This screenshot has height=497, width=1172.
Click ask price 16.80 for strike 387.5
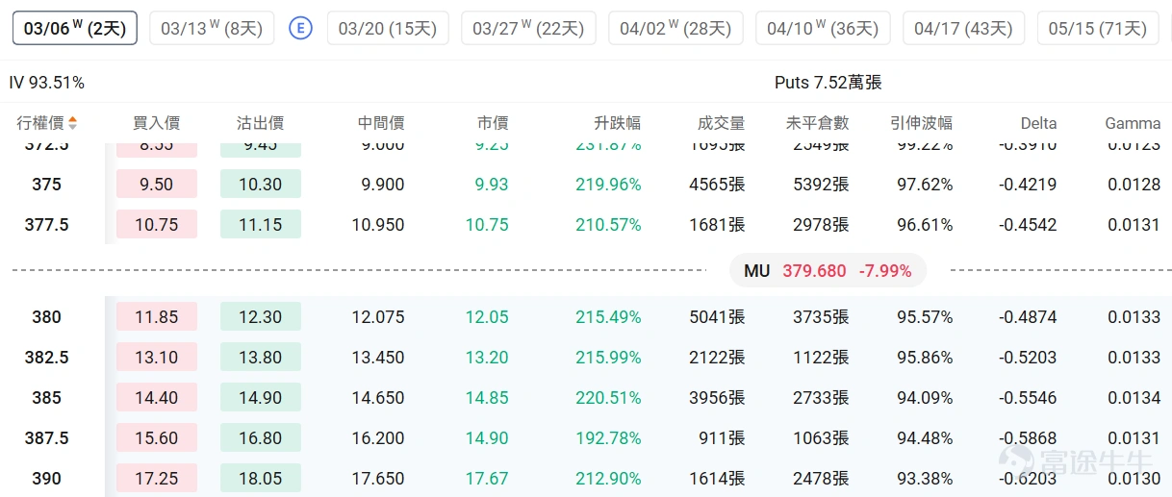(x=261, y=438)
